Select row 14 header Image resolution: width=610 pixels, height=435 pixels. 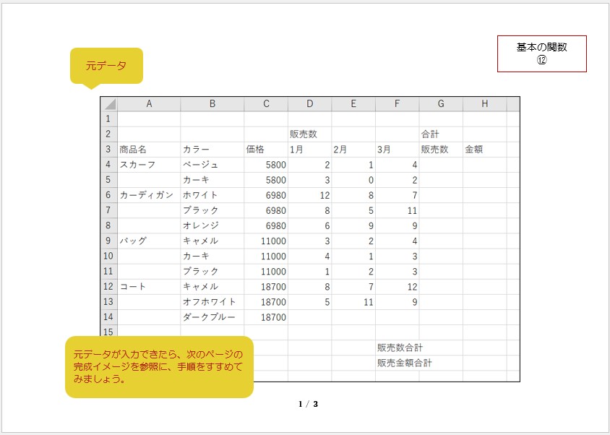[109, 317]
